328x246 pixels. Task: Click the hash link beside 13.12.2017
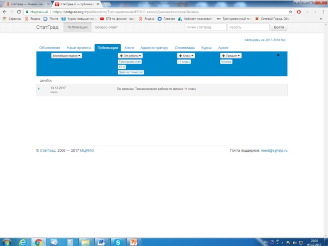[x=39, y=89]
